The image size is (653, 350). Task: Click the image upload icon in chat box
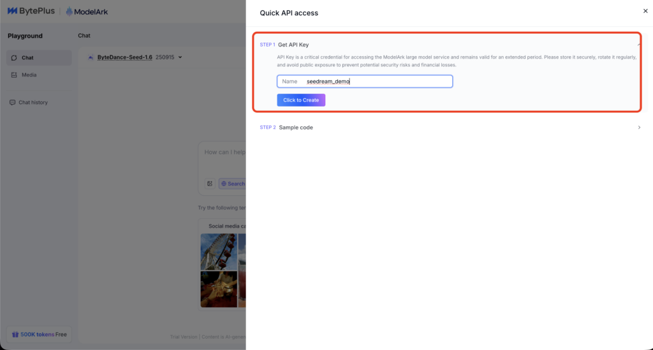click(x=210, y=184)
